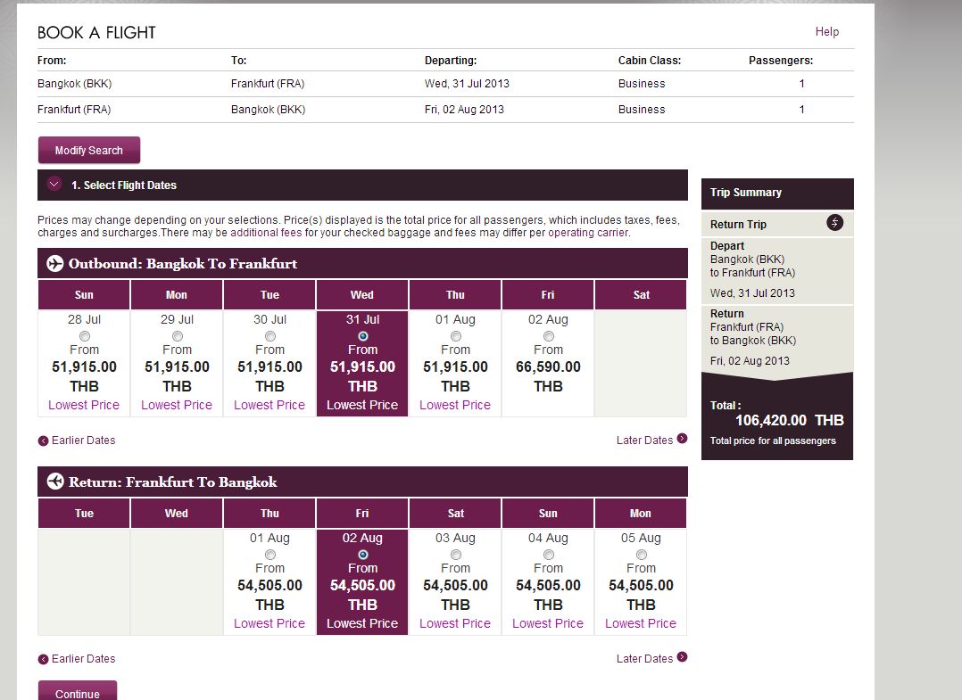Click Lowest Price under return 03 Aug
Viewport: 962px width, 700px height.
pos(455,623)
